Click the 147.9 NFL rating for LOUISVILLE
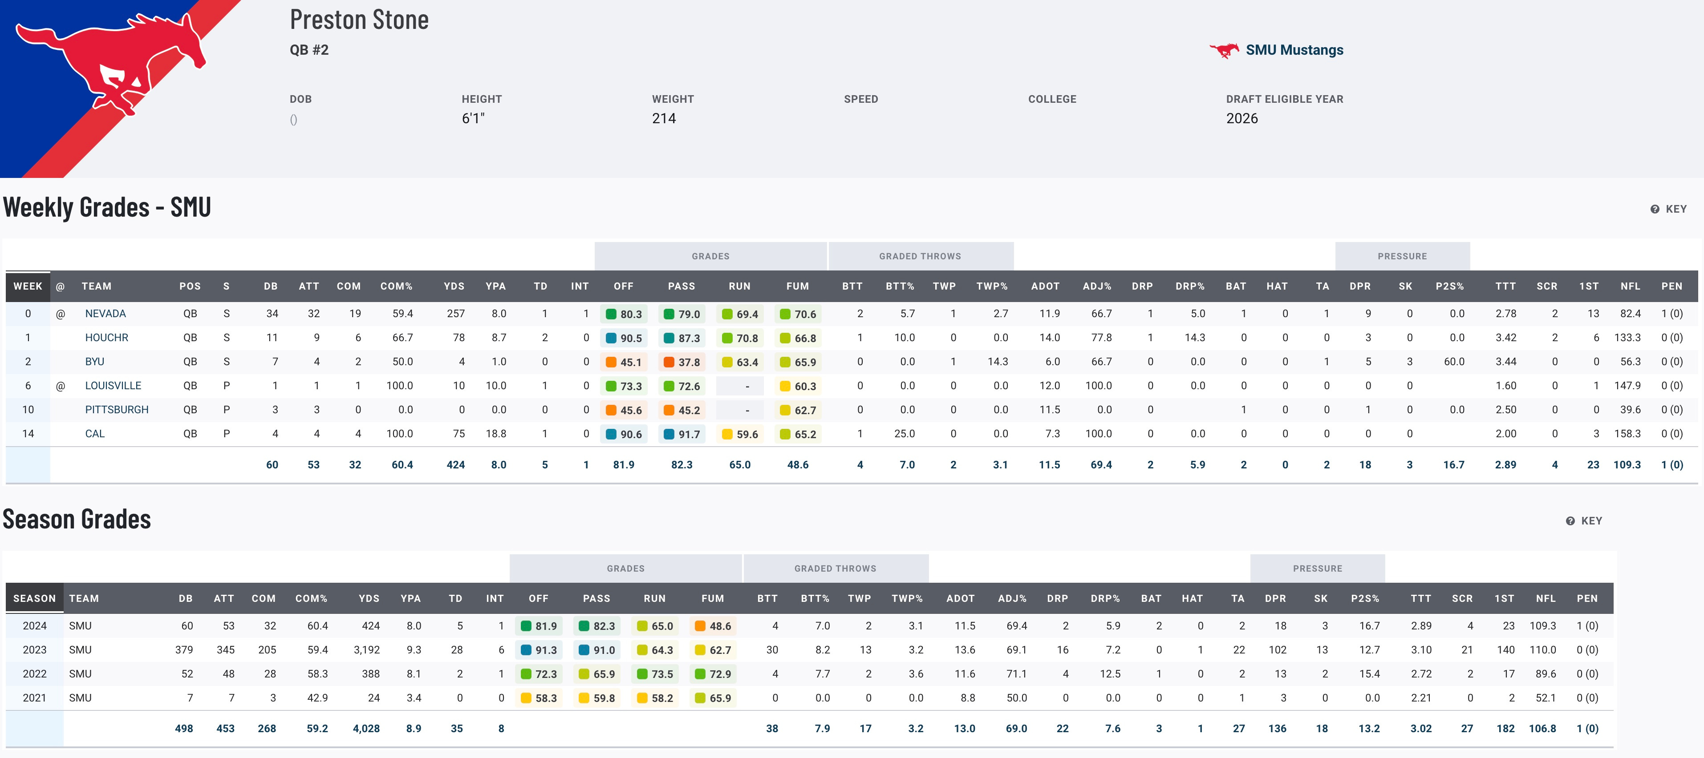This screenshot has height=758, width=1704. tap(1627, 385)
